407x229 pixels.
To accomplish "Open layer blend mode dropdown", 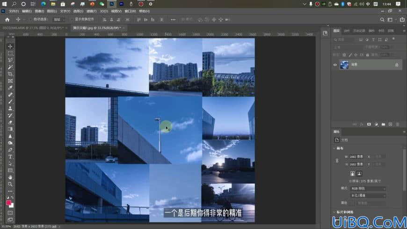I will [x=348, y=47].
